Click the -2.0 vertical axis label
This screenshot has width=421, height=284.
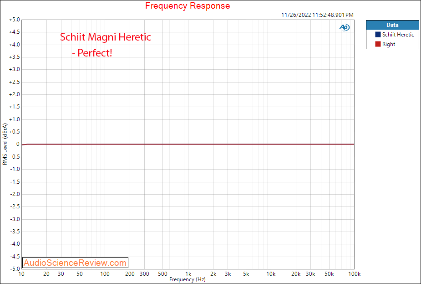[x=15, y=194]
